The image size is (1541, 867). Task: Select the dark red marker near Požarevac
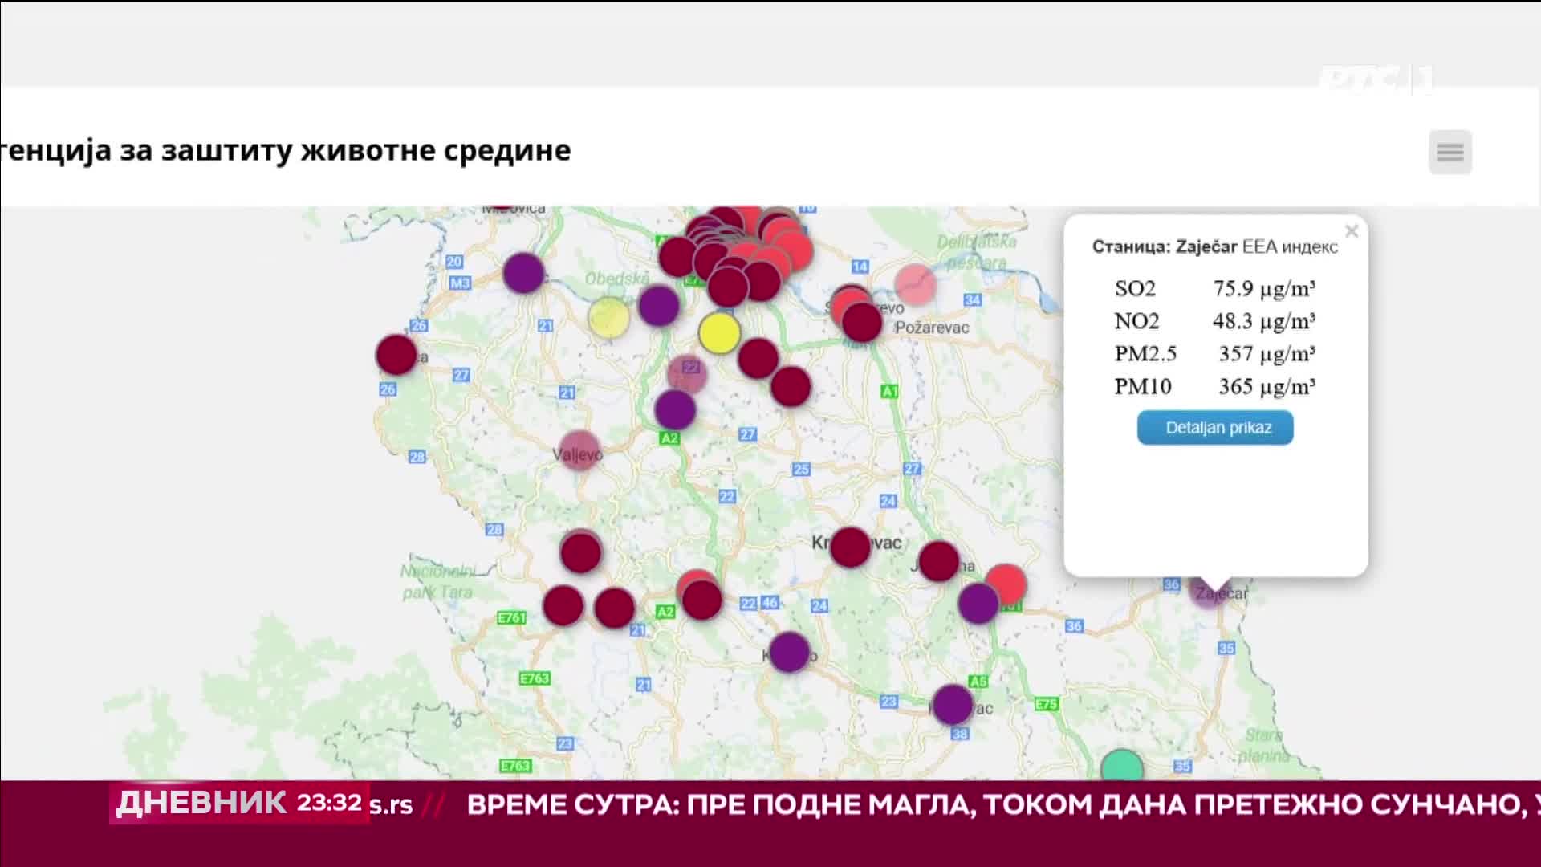coord(862,323)
